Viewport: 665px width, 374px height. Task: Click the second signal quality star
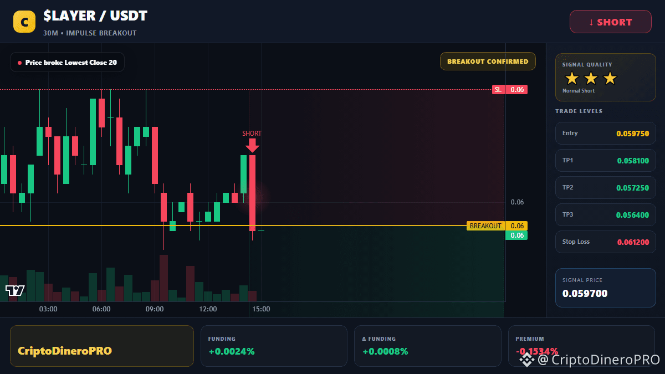click(x=591, y=78)
